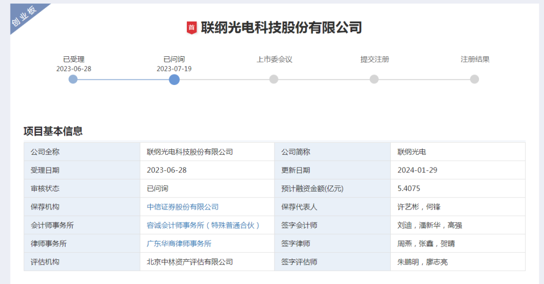
Task: Click the 提交注册 stage label
Action: pos(375,59)
